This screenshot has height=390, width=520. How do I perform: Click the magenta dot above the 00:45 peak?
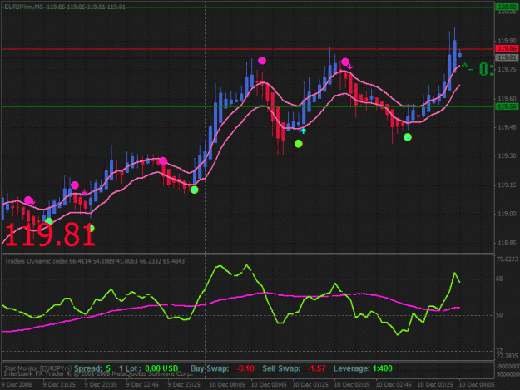click(x=262, y=61)
